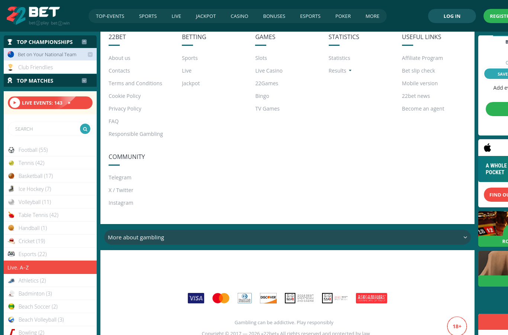Click the Tennis ball icon
The height and width of the screenshot is (335, 508).
click(x=11, y=163)
